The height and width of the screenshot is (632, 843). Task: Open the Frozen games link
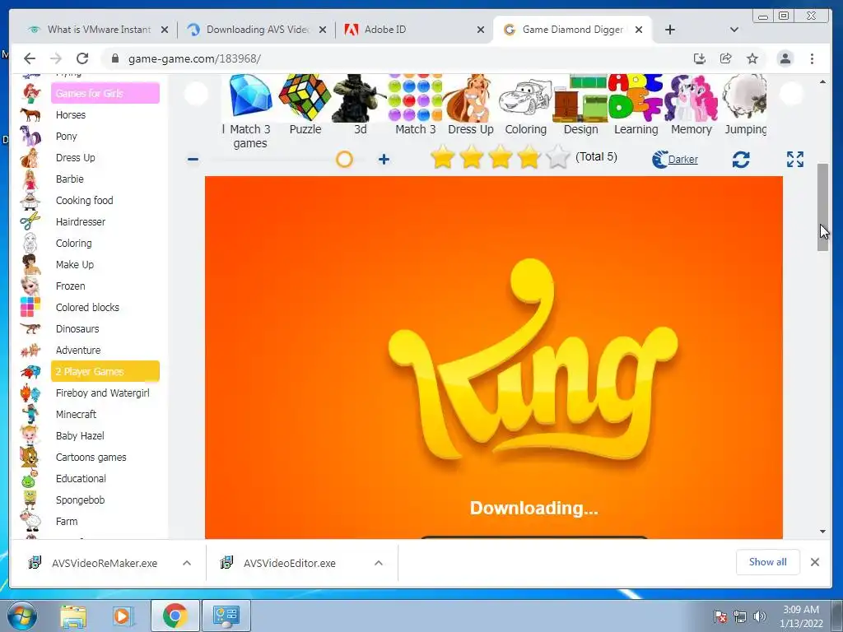(x=71, y=286)
